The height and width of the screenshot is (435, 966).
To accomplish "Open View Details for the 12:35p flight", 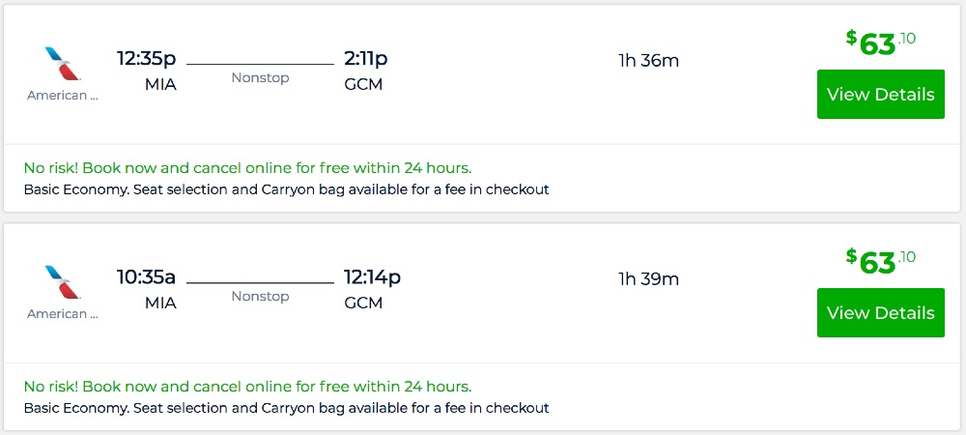I will (880, 95).
